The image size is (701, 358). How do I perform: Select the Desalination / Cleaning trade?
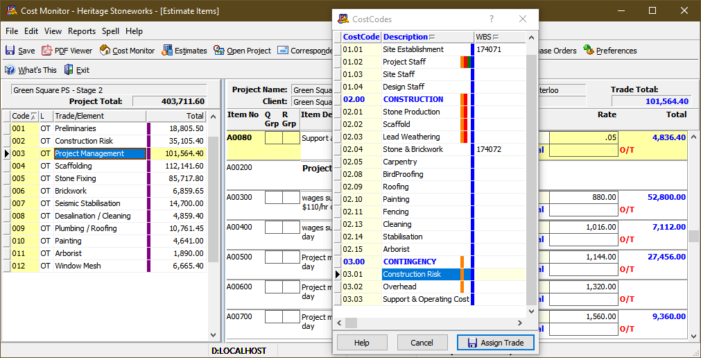(x=104, y=216)
